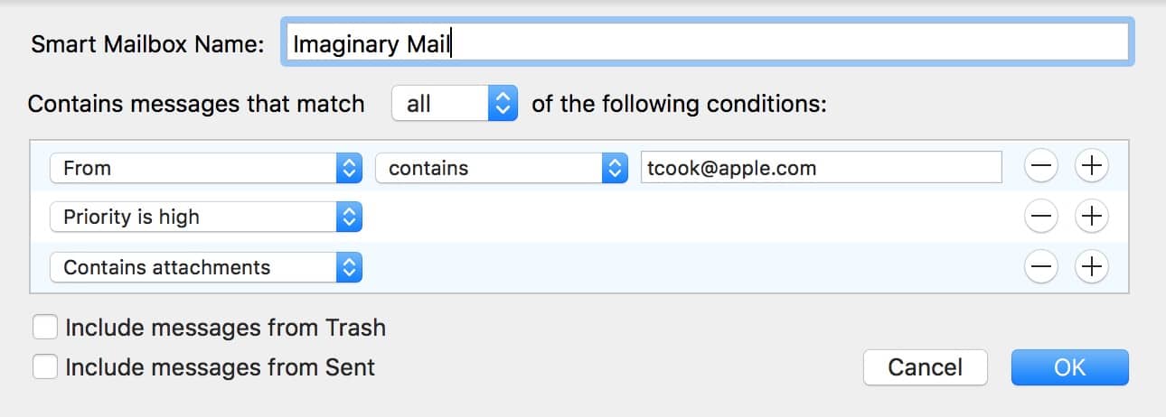
Task: Enable Include messages from Trash checkbox
Action: [45, 327]
